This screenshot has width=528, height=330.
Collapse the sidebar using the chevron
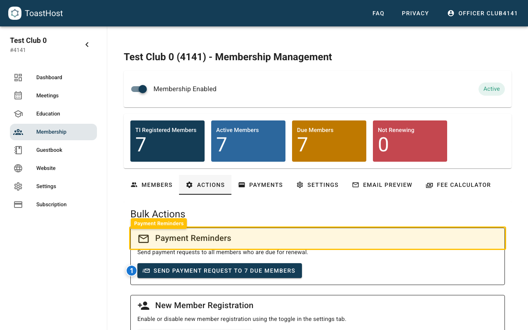[87, 44]
